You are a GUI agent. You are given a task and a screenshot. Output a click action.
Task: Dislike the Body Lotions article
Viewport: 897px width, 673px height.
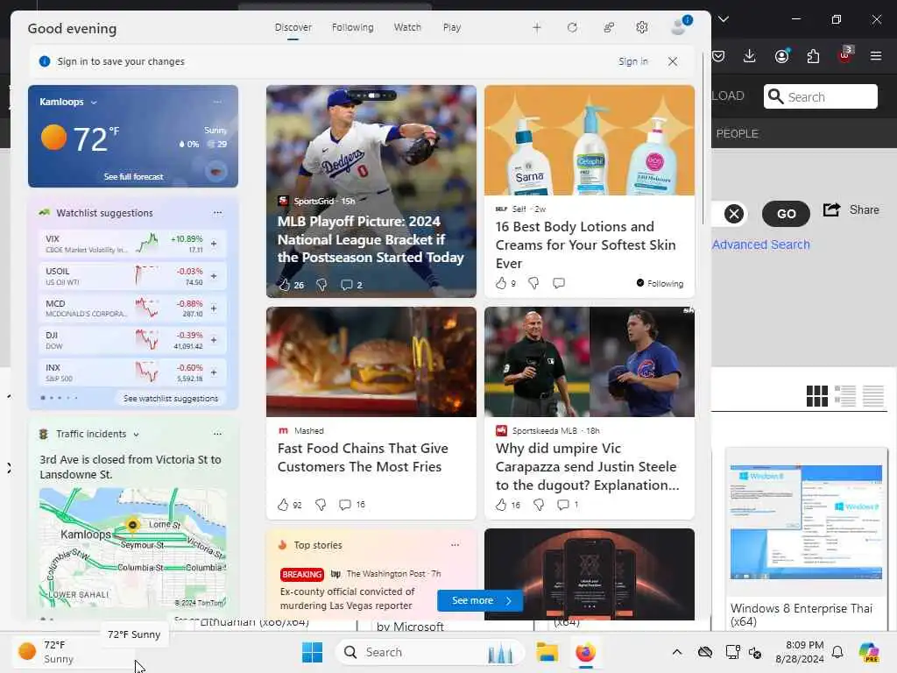tap(533, 283)
